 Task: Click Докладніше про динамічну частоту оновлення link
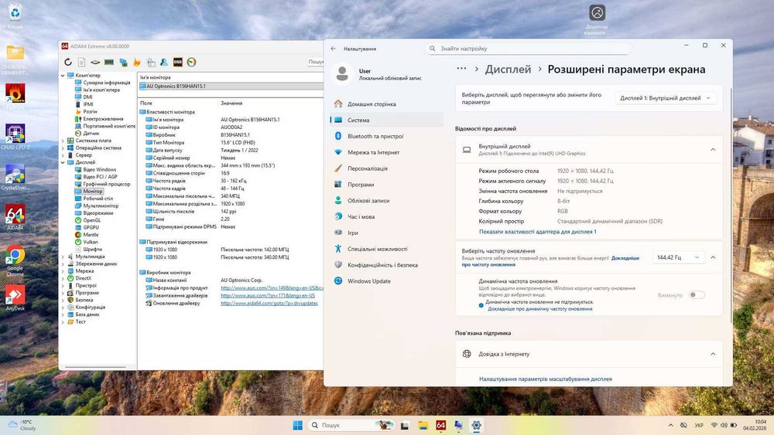(x=540, y=309)
